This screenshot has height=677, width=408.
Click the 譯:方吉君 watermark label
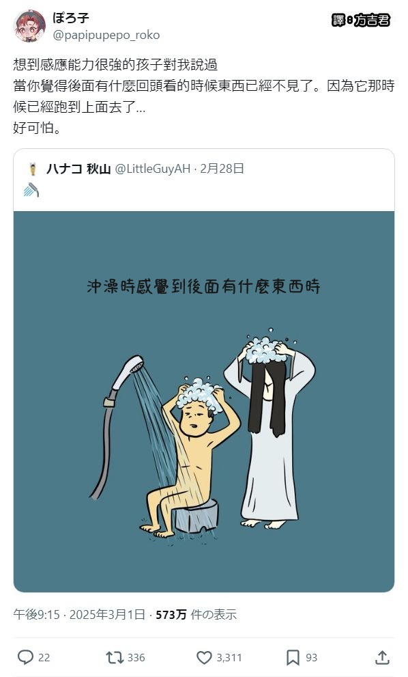point(361,20)
